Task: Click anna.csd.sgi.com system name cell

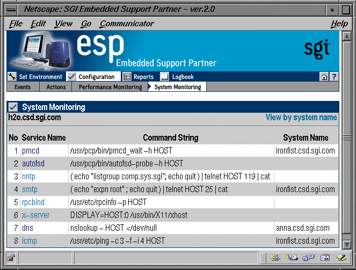Action: click(x=306, y=228)
